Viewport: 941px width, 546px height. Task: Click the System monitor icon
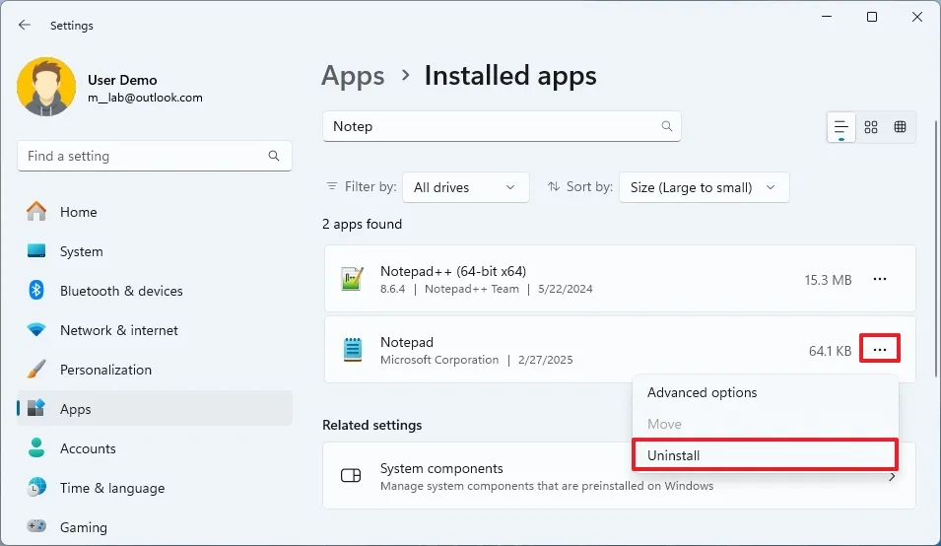[x=36, y=250]
